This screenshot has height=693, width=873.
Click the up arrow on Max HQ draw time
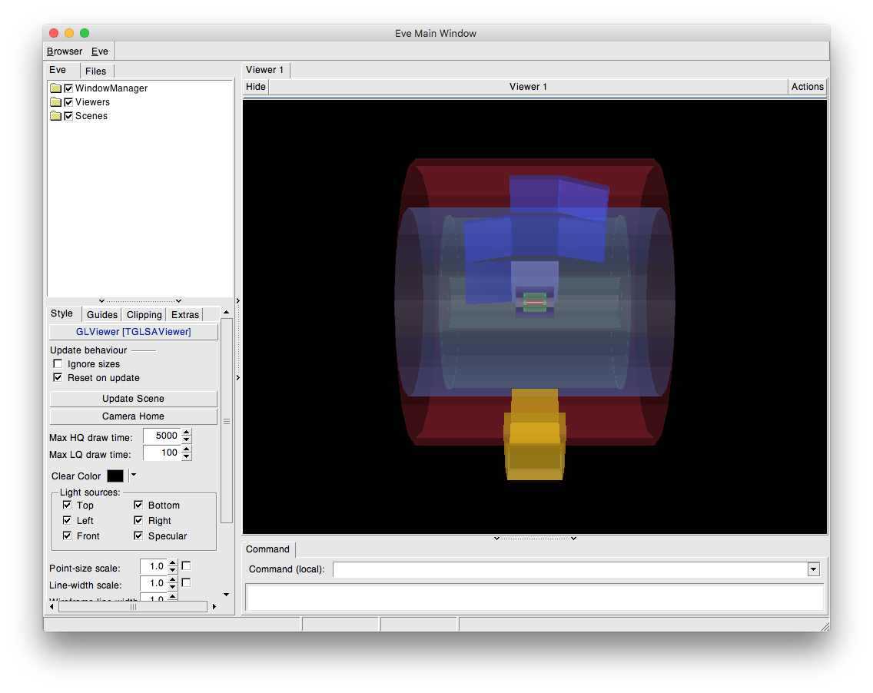187,433
